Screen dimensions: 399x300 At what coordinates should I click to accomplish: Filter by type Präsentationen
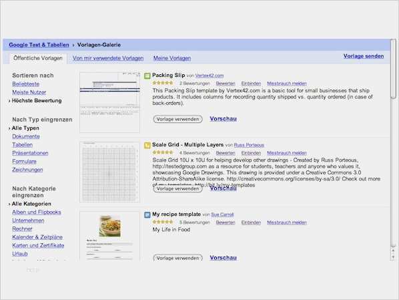[30, 153]
